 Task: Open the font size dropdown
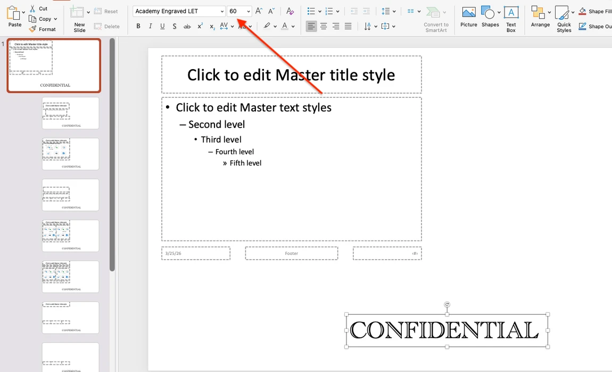click(248, 11)
